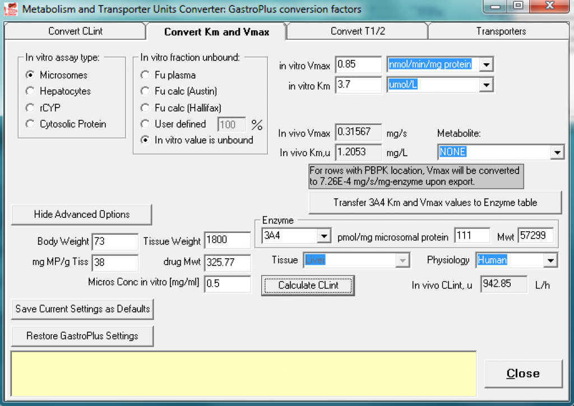
Task: Click the Close button
Action: tap(523, 374)
